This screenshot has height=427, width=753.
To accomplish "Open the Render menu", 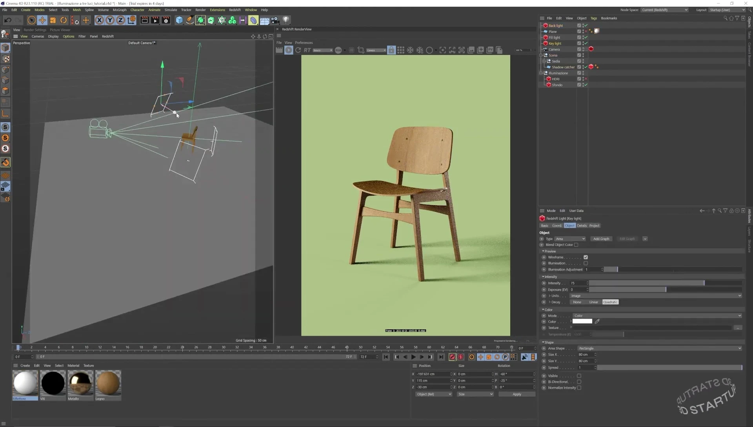I will (200, 10).
